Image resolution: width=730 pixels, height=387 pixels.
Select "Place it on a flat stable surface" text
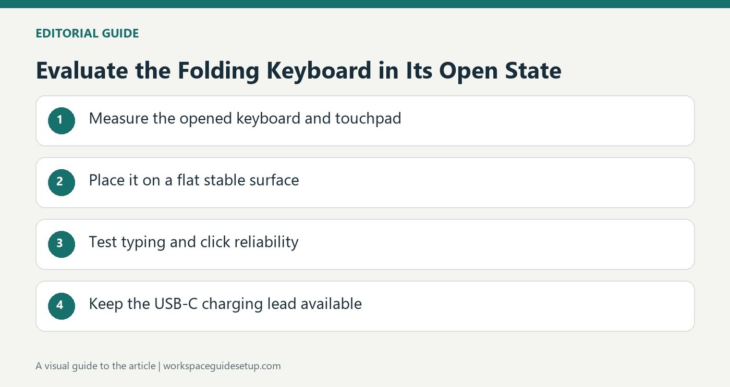point(194,181)
